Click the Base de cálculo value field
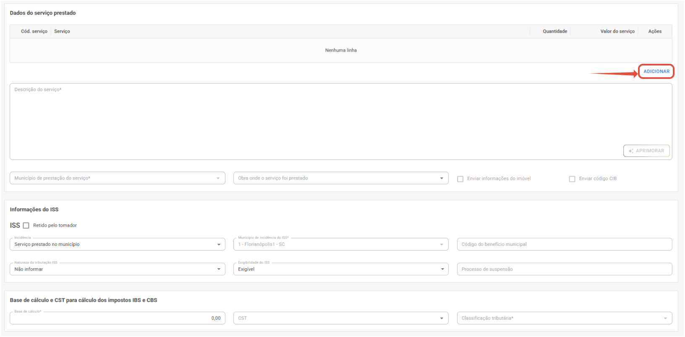685x337 pixels. point(118,318)
